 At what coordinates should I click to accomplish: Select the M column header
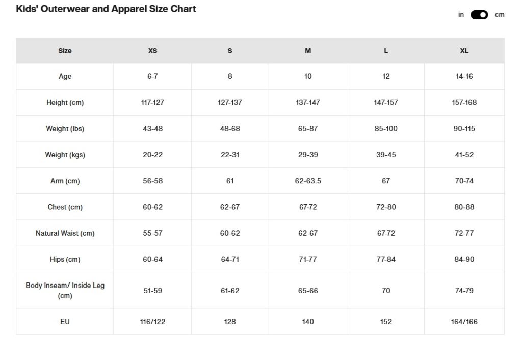pos(308,51)
